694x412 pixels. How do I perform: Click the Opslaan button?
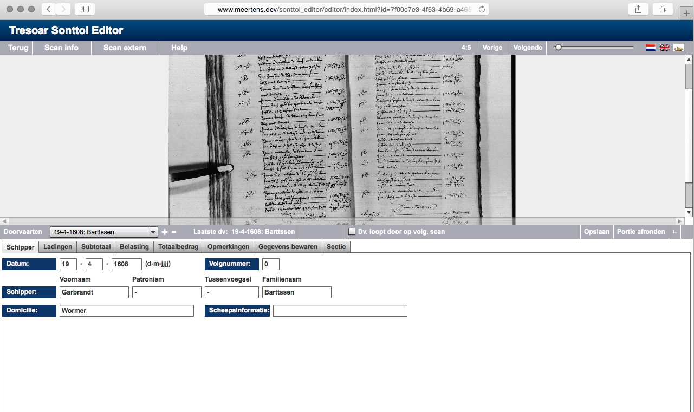tap(596, 232)
